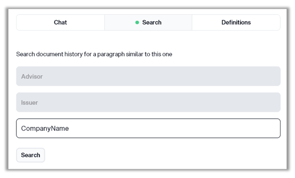Select the Search tab

(x=148, y=23)
